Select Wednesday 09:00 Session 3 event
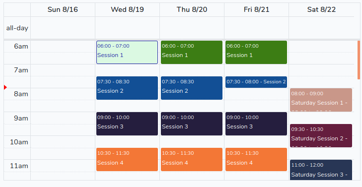The image size is (362, 187). tap(127, 124)
